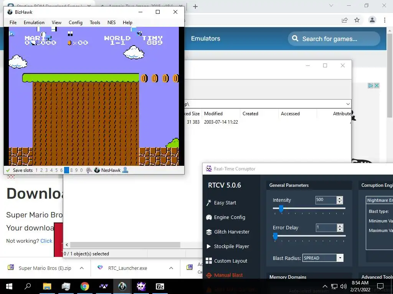Viewport: 393px width, 294px height.
Task: Open the NES menu in BizHawk
Action: pyautogui.click(x=112, y=23)
